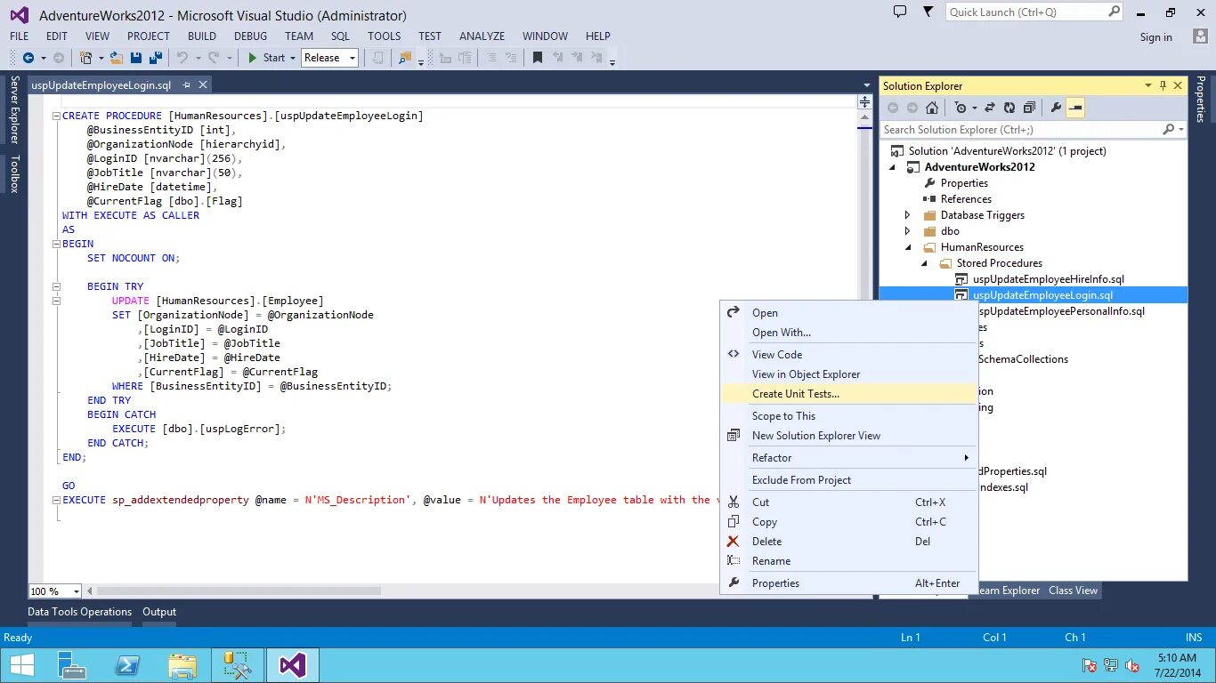Click the New Project toolbar icon
The image size is (1216, 683).
click(86, 58)
